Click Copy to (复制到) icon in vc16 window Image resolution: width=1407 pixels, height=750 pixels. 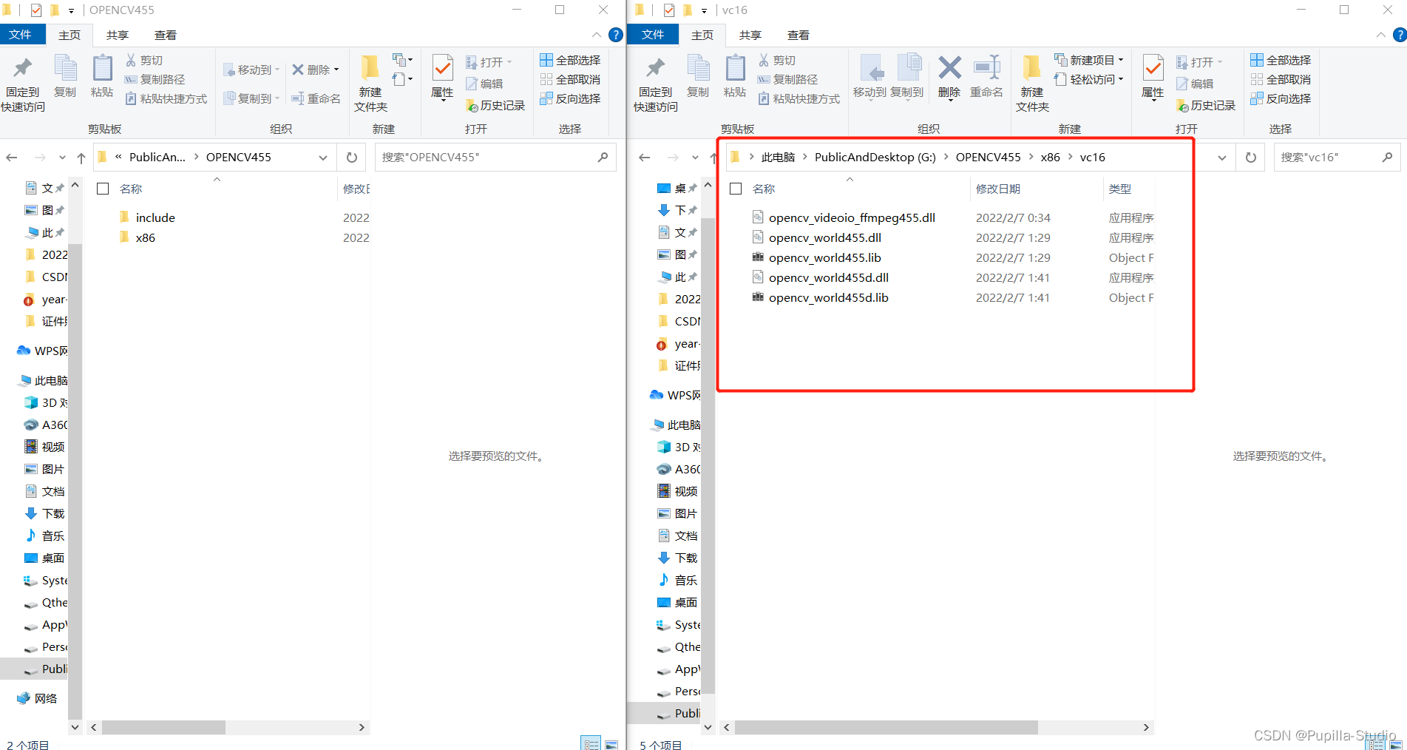pos(907,76)
